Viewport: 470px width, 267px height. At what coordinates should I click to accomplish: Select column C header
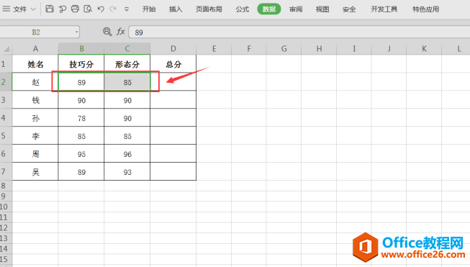tap(127, 48)
